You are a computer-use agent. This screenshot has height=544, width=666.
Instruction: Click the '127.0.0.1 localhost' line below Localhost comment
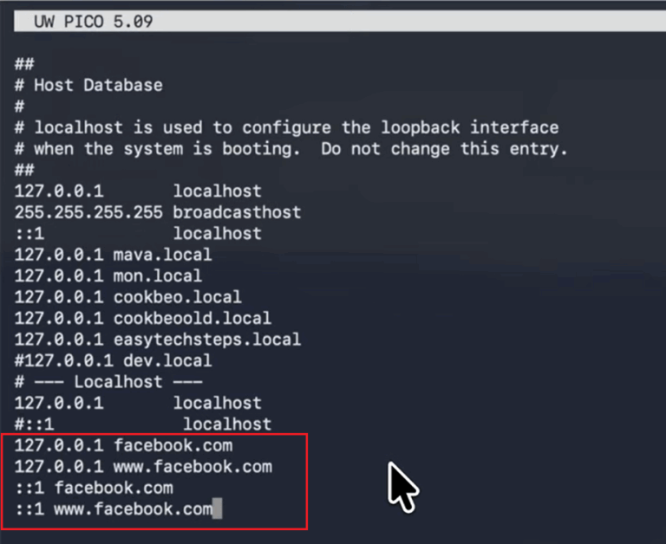[x=138, y=403]
